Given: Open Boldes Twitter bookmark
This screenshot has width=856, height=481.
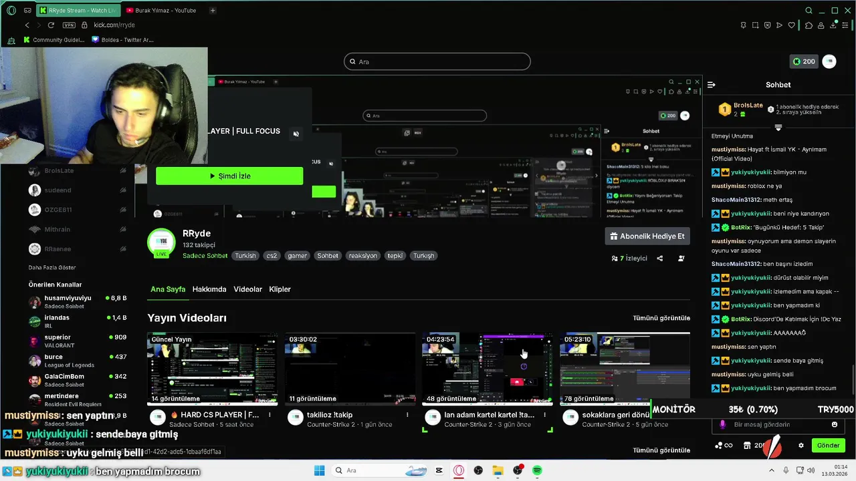Looking at the screenshot, I should pos(123,39).
